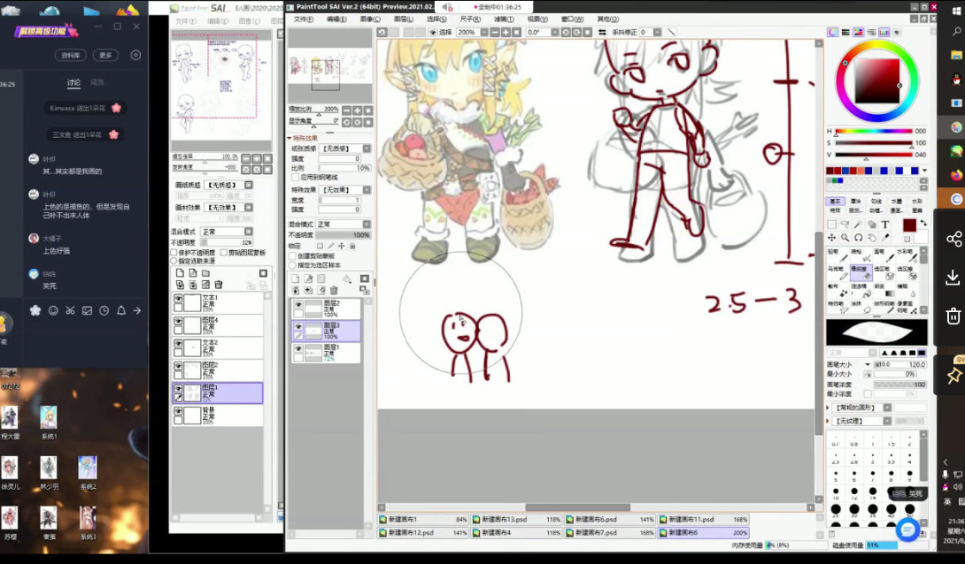Open 特殊效果 dropdown in front window

[x=346, y=190]
